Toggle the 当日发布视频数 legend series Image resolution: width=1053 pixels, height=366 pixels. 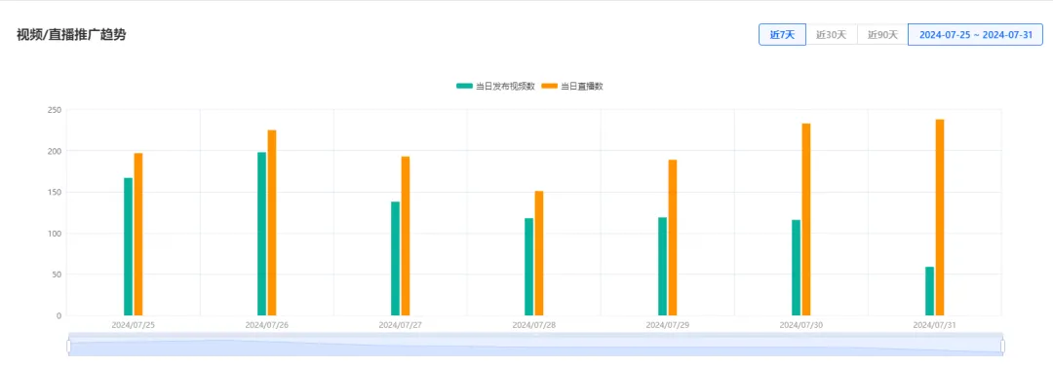pyautogui.click(x=495, y=86)
